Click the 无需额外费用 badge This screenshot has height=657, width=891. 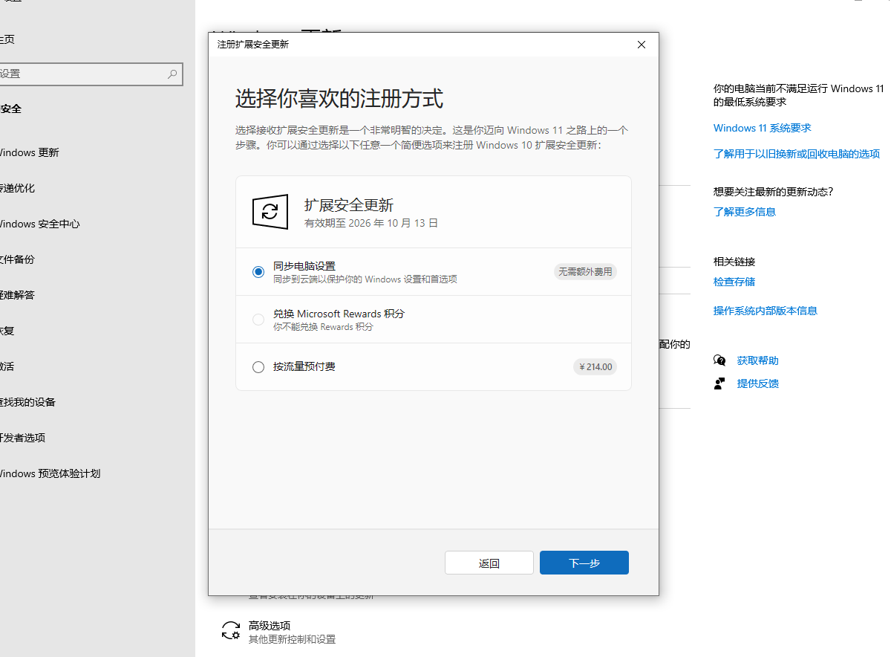pos(585,272)
